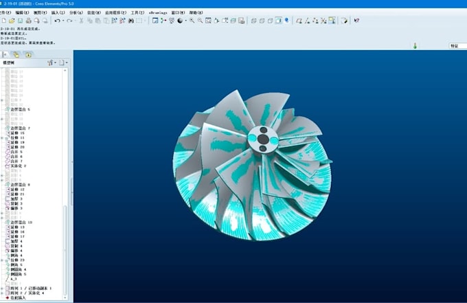Toggle datum axes display icon

coord(307,21)
